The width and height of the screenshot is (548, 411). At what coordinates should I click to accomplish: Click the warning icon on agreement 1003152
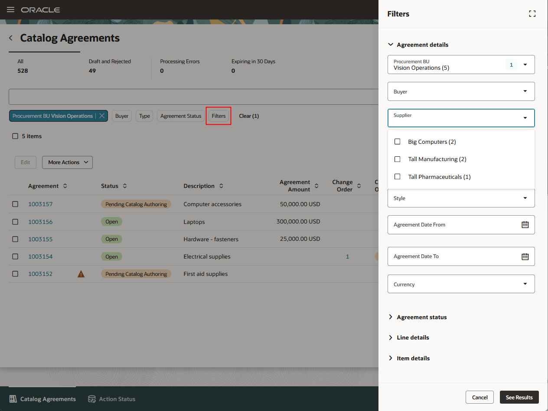(81, 274)
